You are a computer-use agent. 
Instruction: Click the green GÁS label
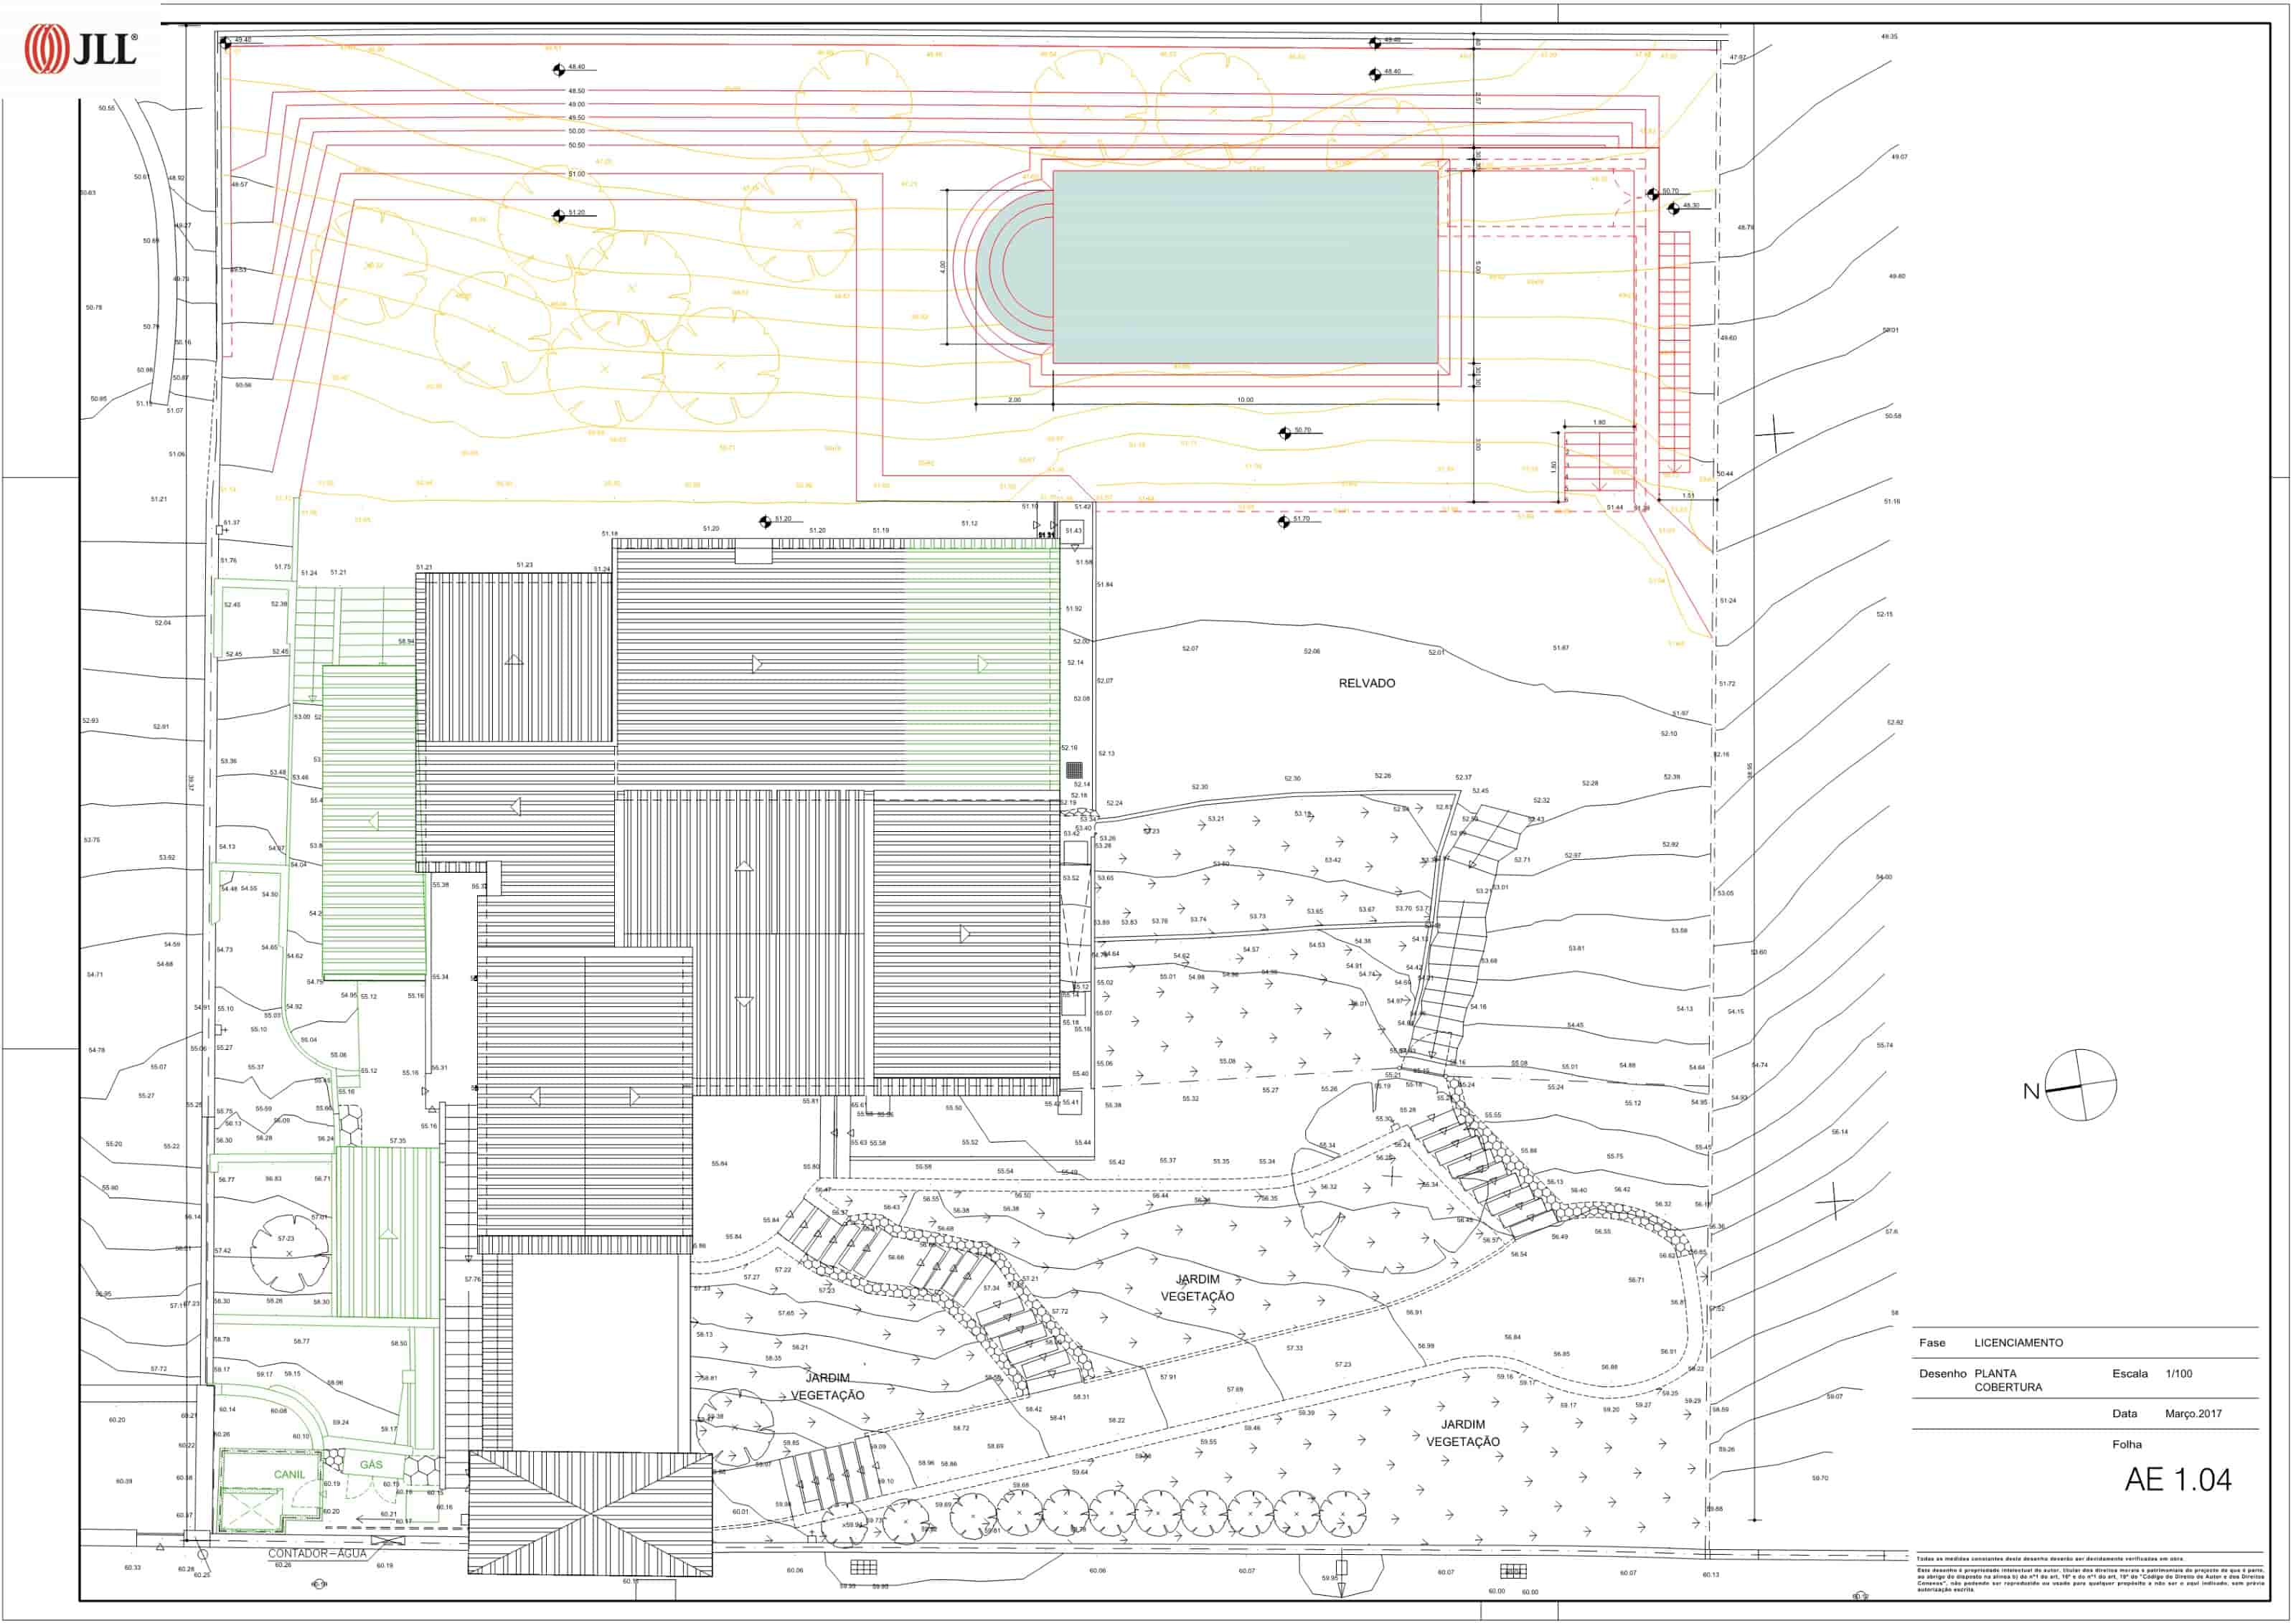pyautogui.click(x=371, y=1465)
